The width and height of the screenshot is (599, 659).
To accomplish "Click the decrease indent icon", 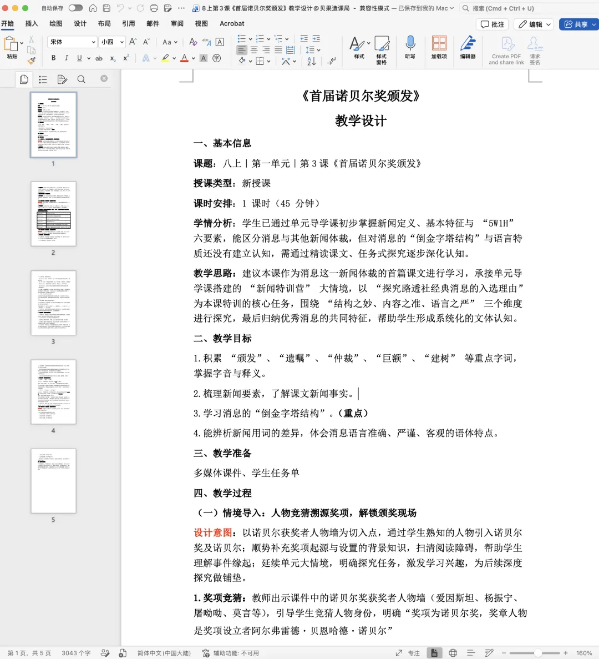I will [304, 39].
